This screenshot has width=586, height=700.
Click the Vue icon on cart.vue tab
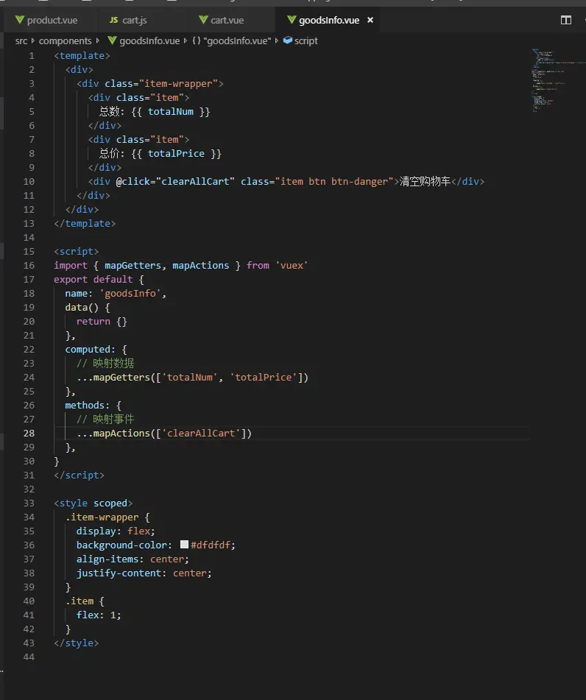coord(203,20)
